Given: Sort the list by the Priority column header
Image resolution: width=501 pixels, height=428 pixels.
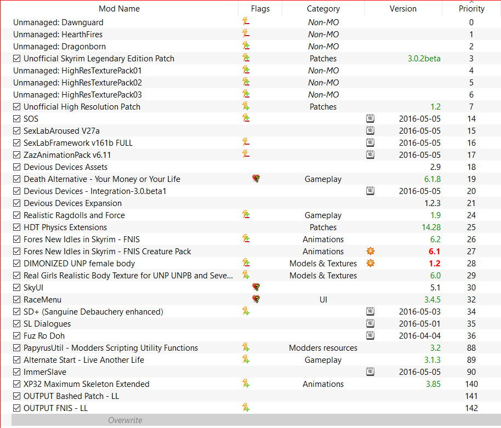Looking at the screenshot, I should pyautogui.click(x=471, y=9).
